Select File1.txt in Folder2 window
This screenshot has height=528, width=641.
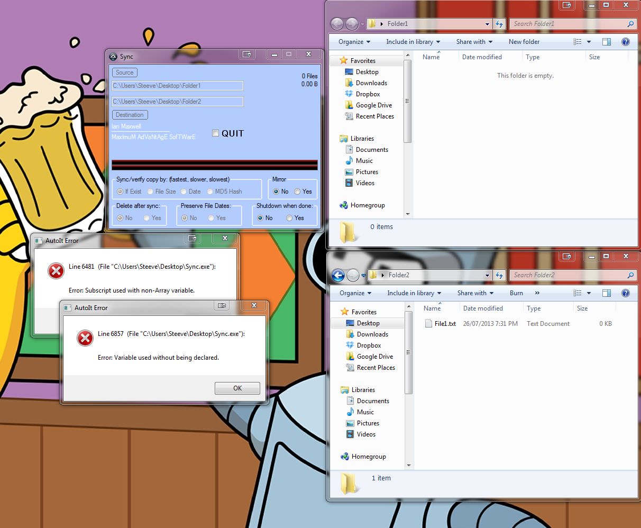coord(445,324)
